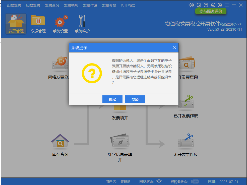This screenshot has height=185, width=247.
Task: Open the 发票查询 menu
Action: click(52, 5)
